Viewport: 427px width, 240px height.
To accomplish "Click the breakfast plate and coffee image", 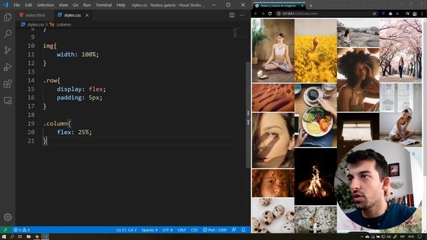I will click(x=316, y=115).
